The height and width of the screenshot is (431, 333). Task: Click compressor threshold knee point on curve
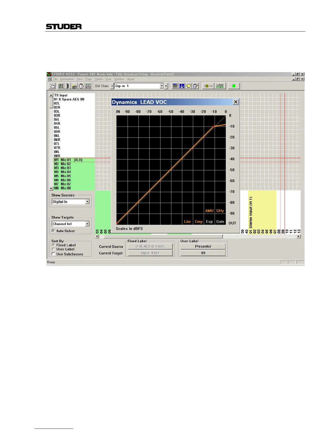click(x=214, y=126)
